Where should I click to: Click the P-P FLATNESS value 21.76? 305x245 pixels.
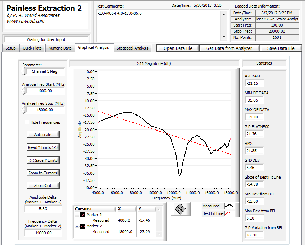[x=254, y=134]
